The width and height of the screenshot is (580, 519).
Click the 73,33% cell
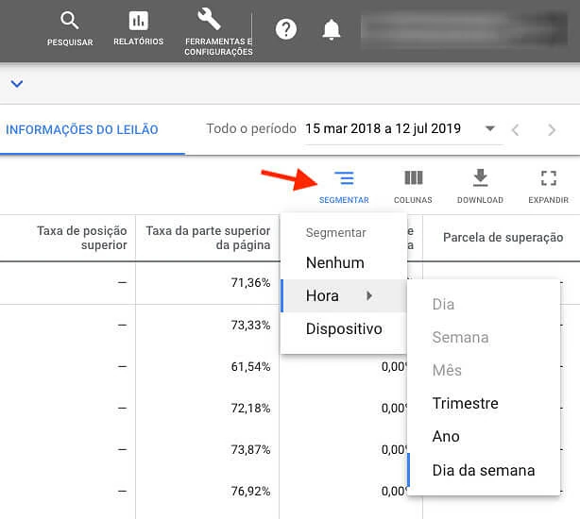click(250, 326)
